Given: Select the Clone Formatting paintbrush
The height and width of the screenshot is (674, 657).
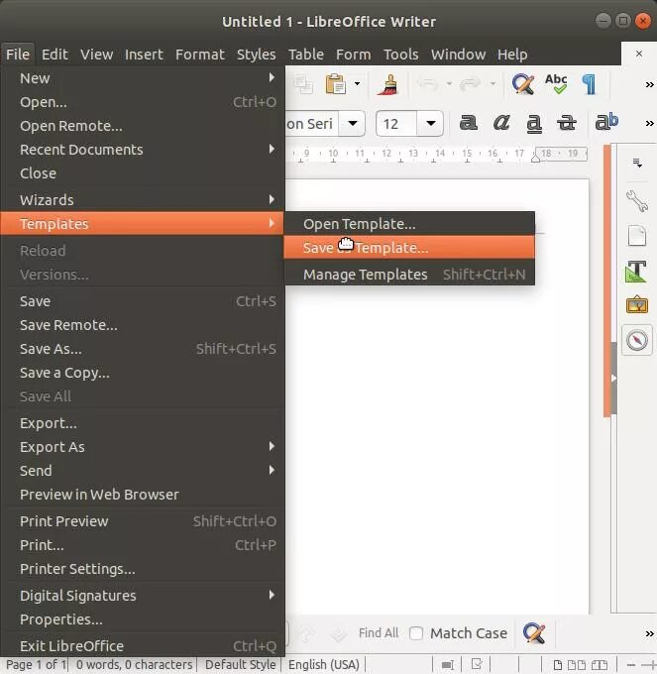Looking at the screenshot, I should point(388,84).
